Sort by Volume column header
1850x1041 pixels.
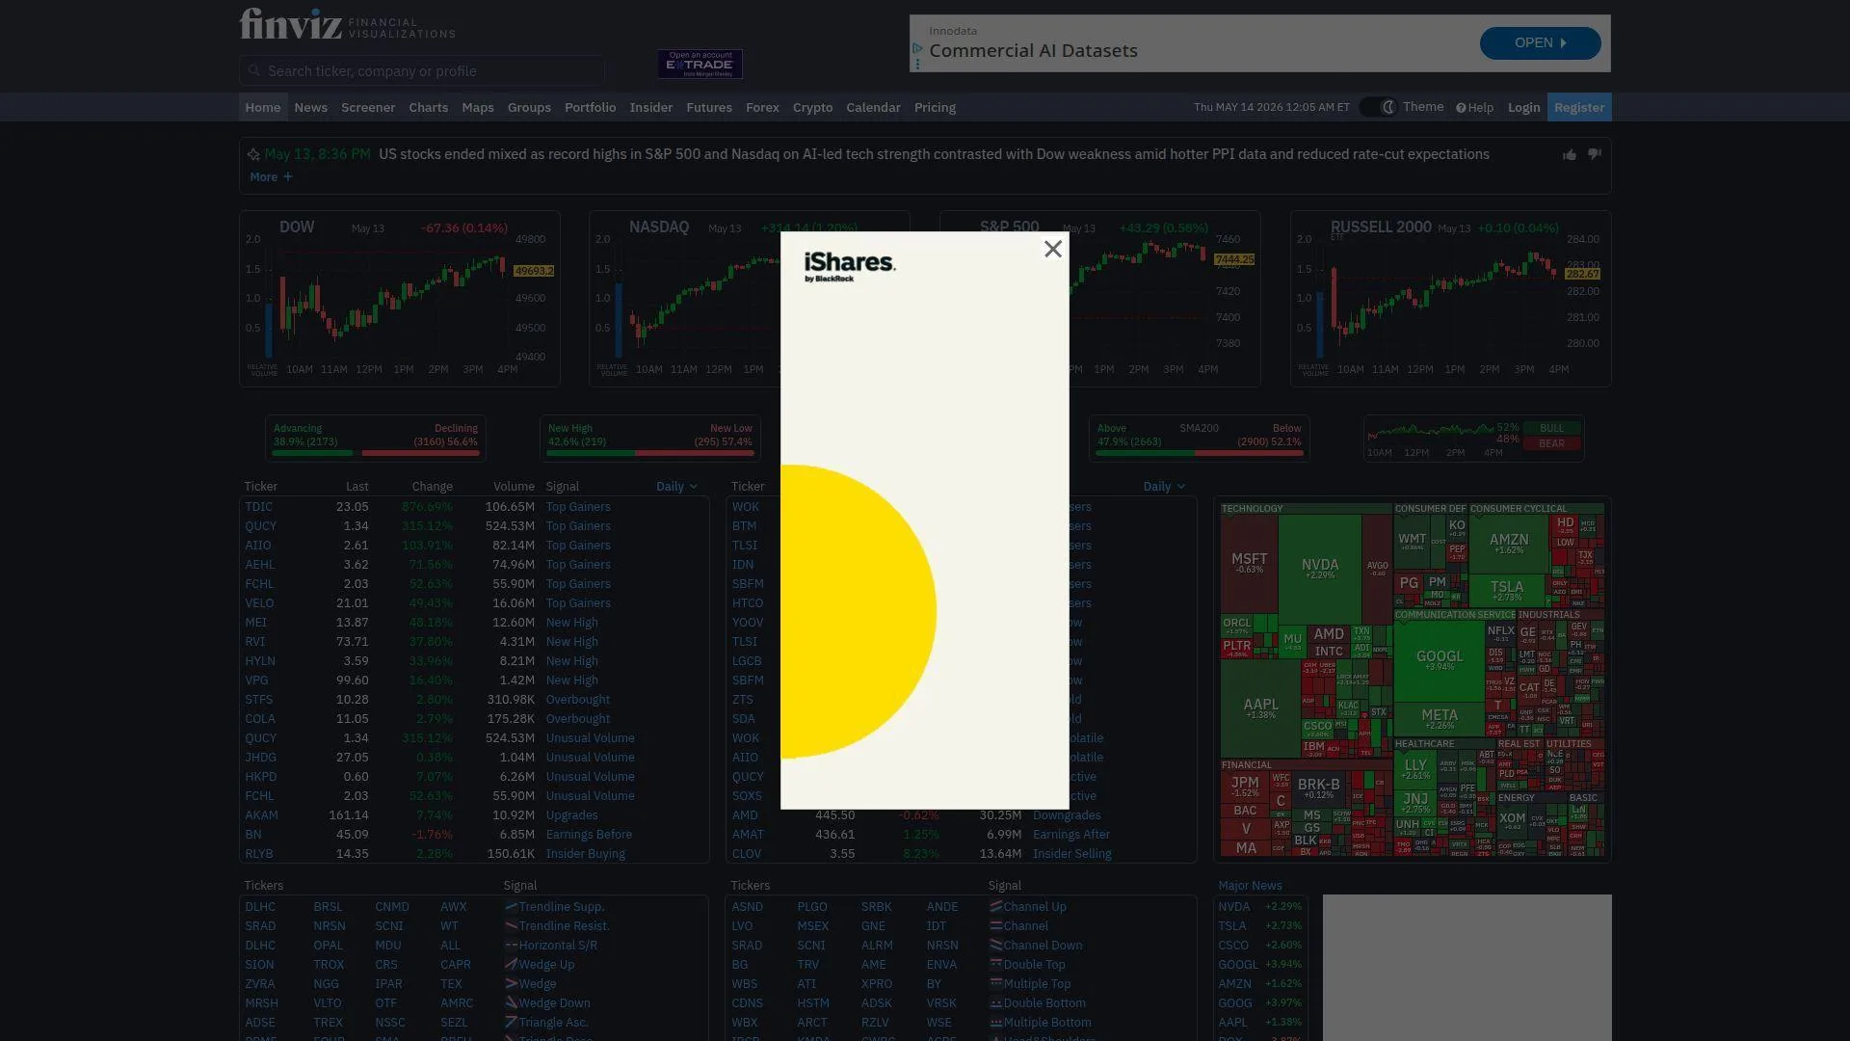514,487
